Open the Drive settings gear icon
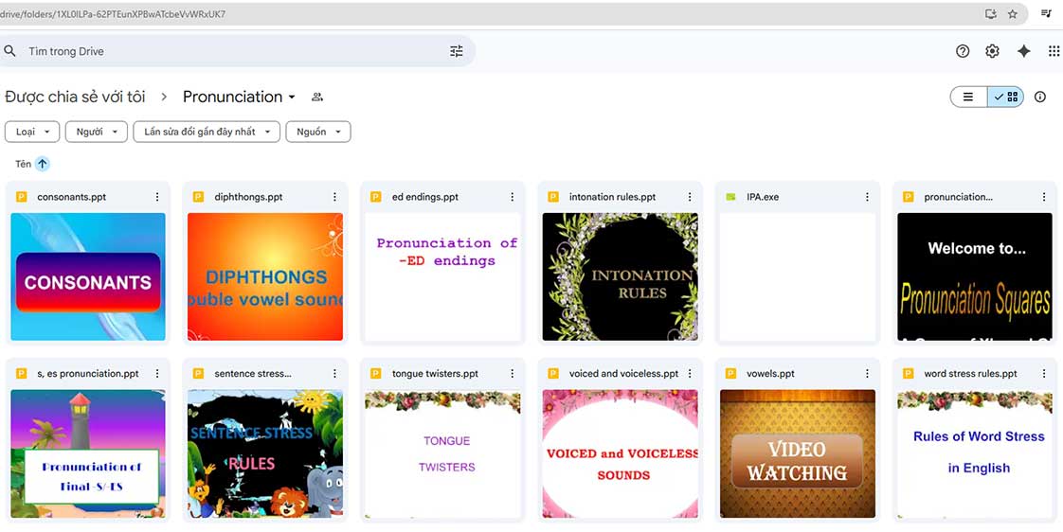 coord(992,51)
